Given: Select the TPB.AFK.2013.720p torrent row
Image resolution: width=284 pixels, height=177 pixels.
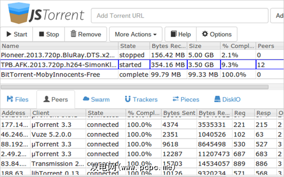Looking at the screenshot, I should [x=142, y=65].
